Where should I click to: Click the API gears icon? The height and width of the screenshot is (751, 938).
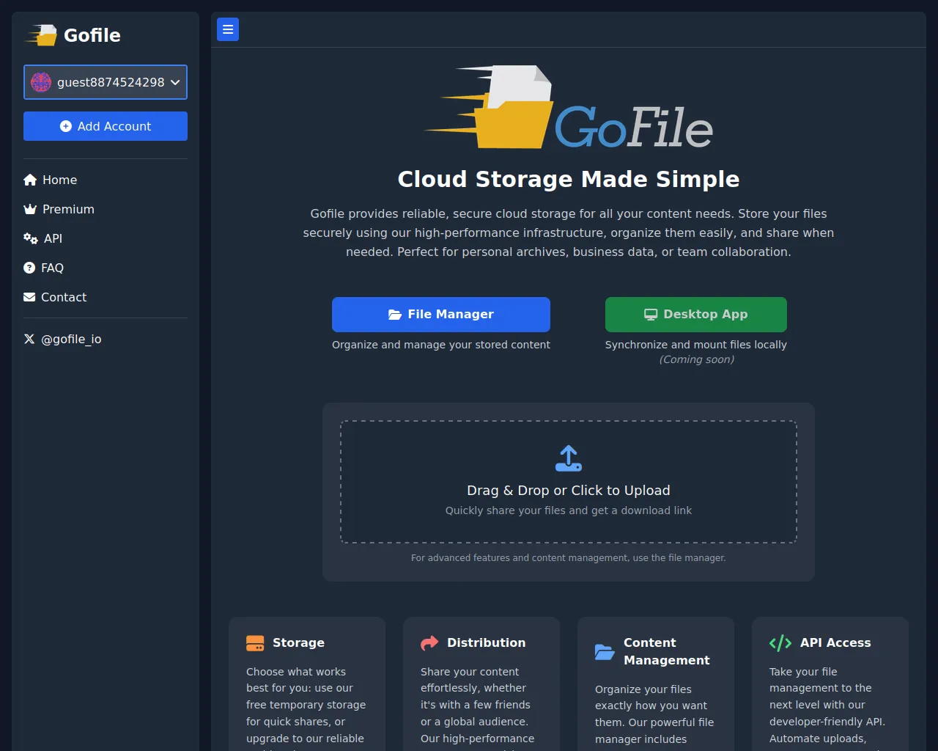pos(31,238)
